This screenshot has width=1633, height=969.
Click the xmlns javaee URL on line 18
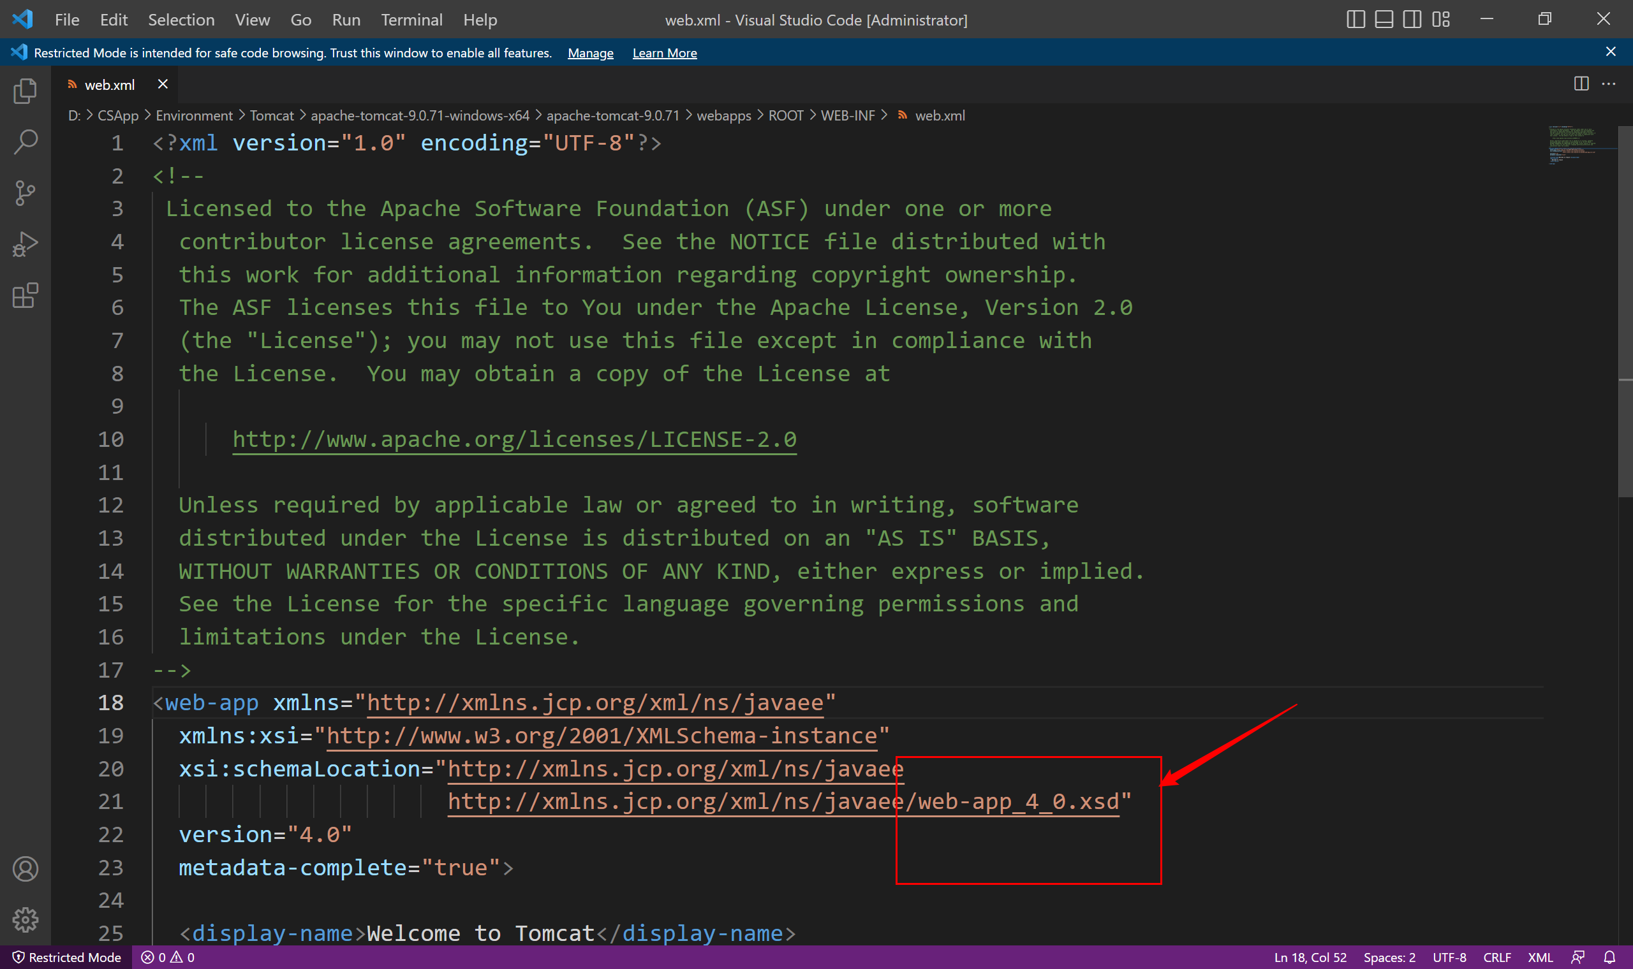(x=595, y=703)
